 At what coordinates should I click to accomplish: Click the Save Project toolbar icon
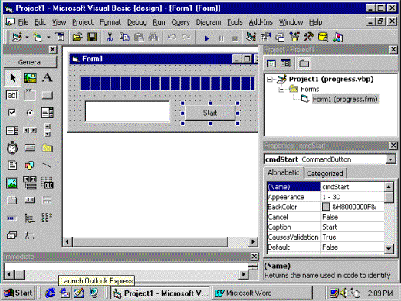click(x=92, y=38)
